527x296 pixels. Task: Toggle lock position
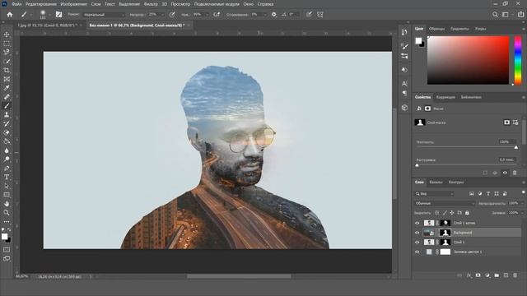[452, 213]
